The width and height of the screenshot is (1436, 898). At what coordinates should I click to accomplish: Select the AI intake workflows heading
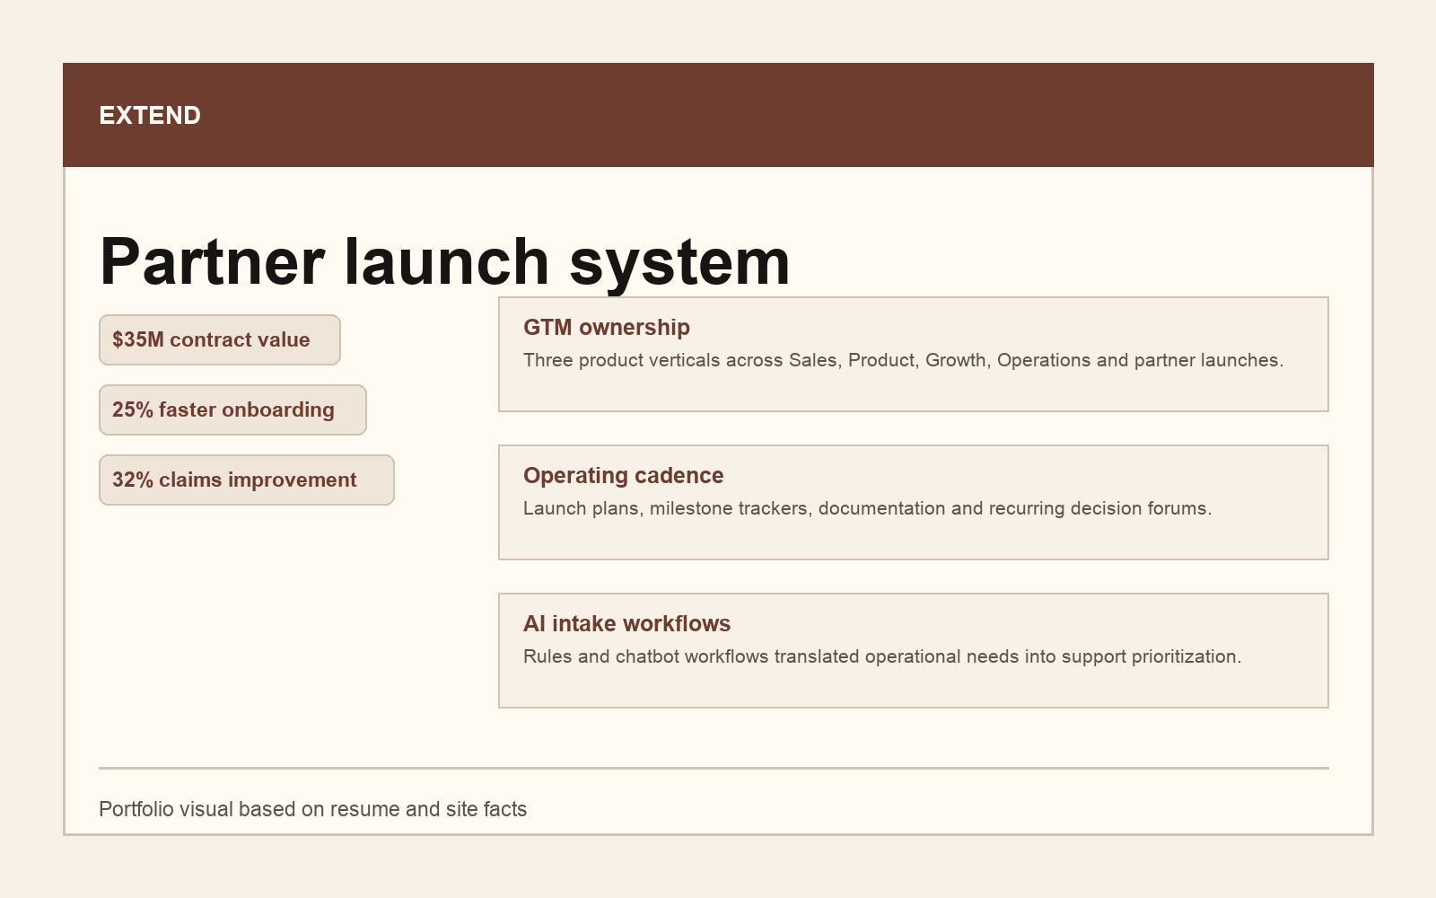click(x=626, y=624)
